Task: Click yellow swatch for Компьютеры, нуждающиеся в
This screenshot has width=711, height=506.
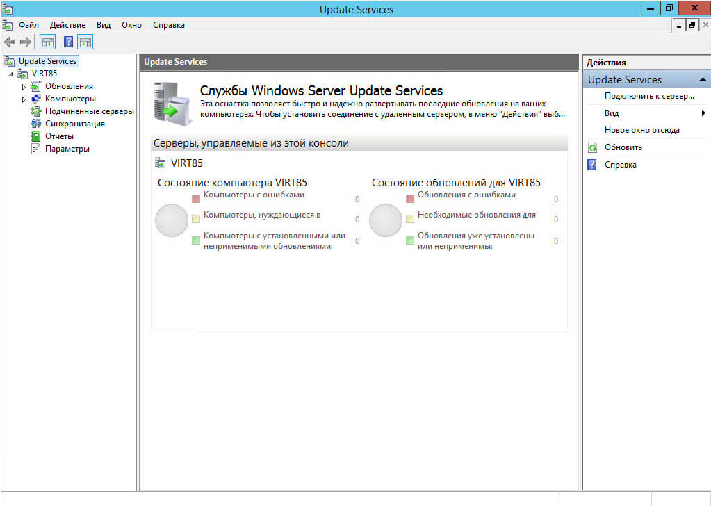Action: (196, 219)
